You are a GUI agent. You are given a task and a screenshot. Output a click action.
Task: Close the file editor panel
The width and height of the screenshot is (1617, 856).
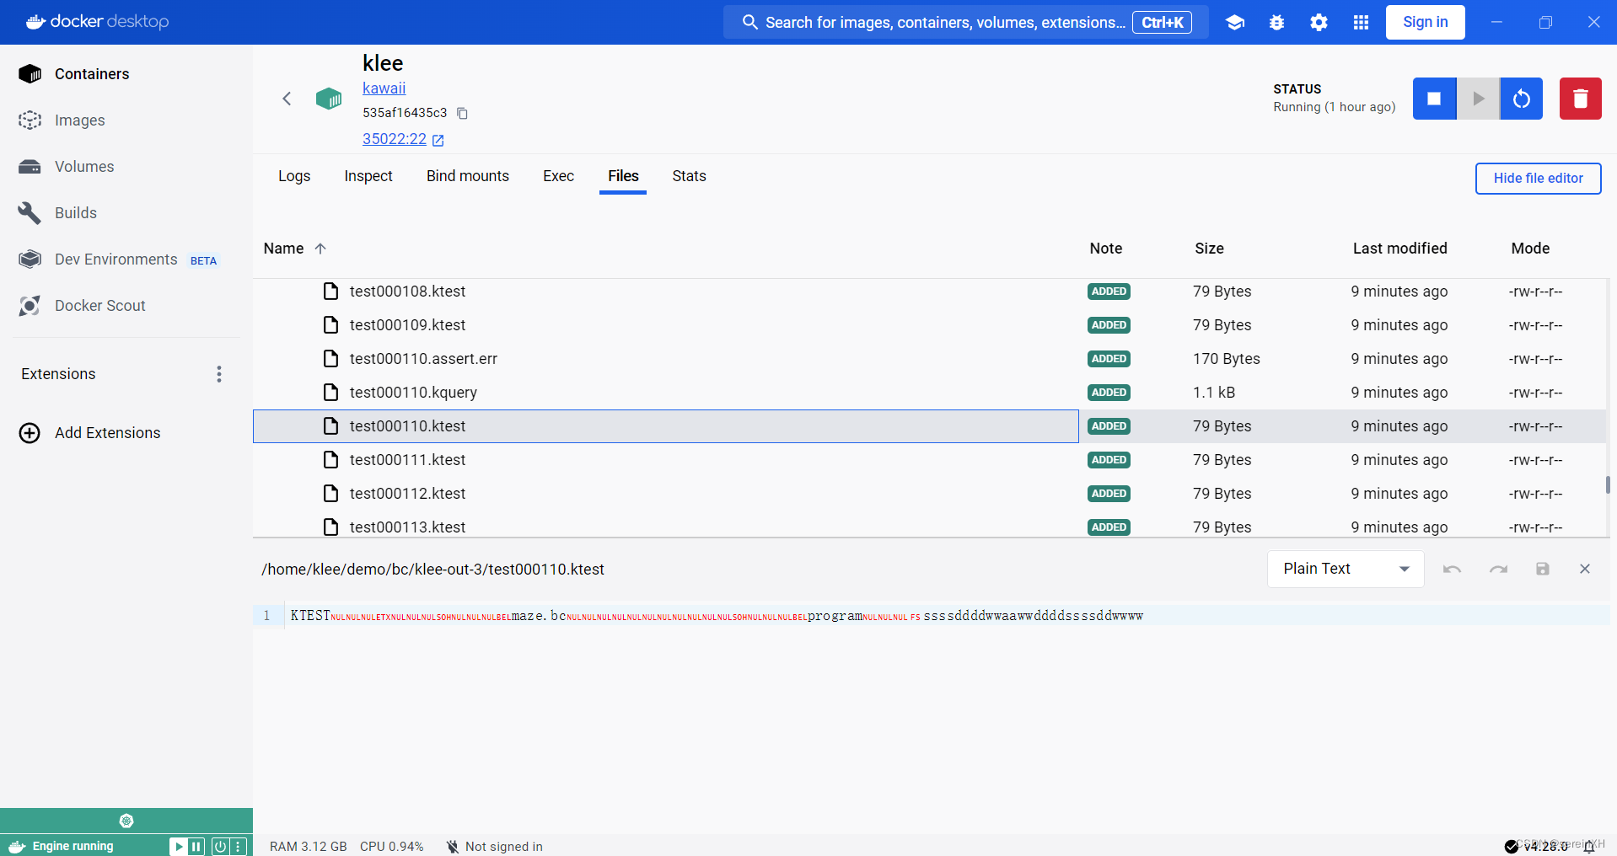point(1585,570)
